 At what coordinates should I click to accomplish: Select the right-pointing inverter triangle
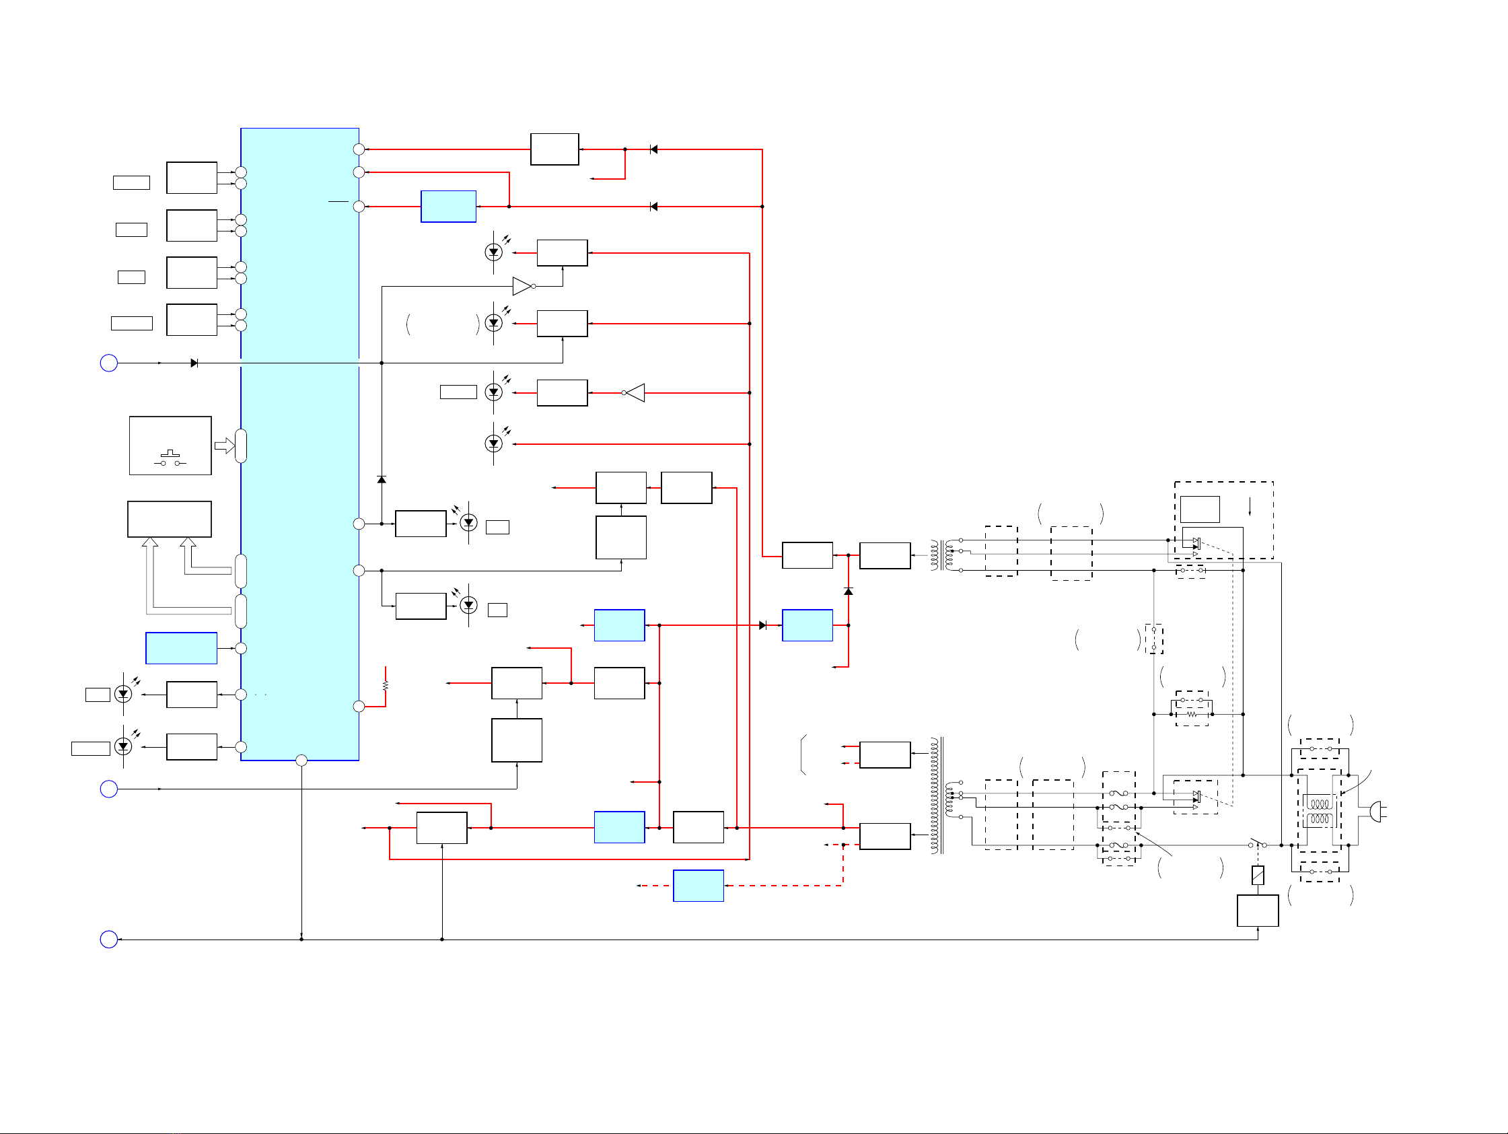[x=524, y=287]
